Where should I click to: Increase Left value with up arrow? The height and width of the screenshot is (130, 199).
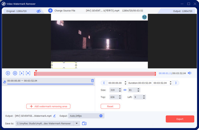[144, 96]
